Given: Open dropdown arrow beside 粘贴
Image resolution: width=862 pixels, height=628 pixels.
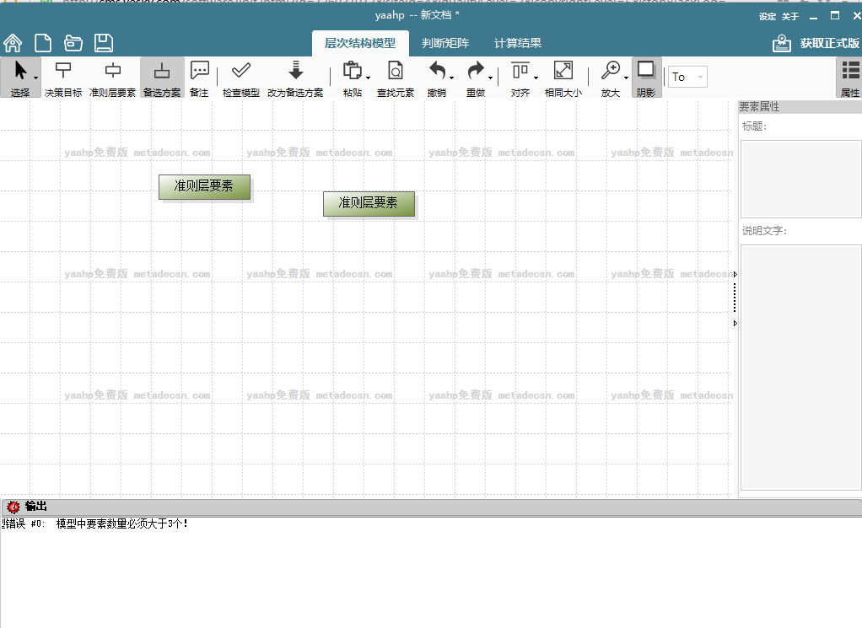Looking at the screenshot, I should point(368,78).
